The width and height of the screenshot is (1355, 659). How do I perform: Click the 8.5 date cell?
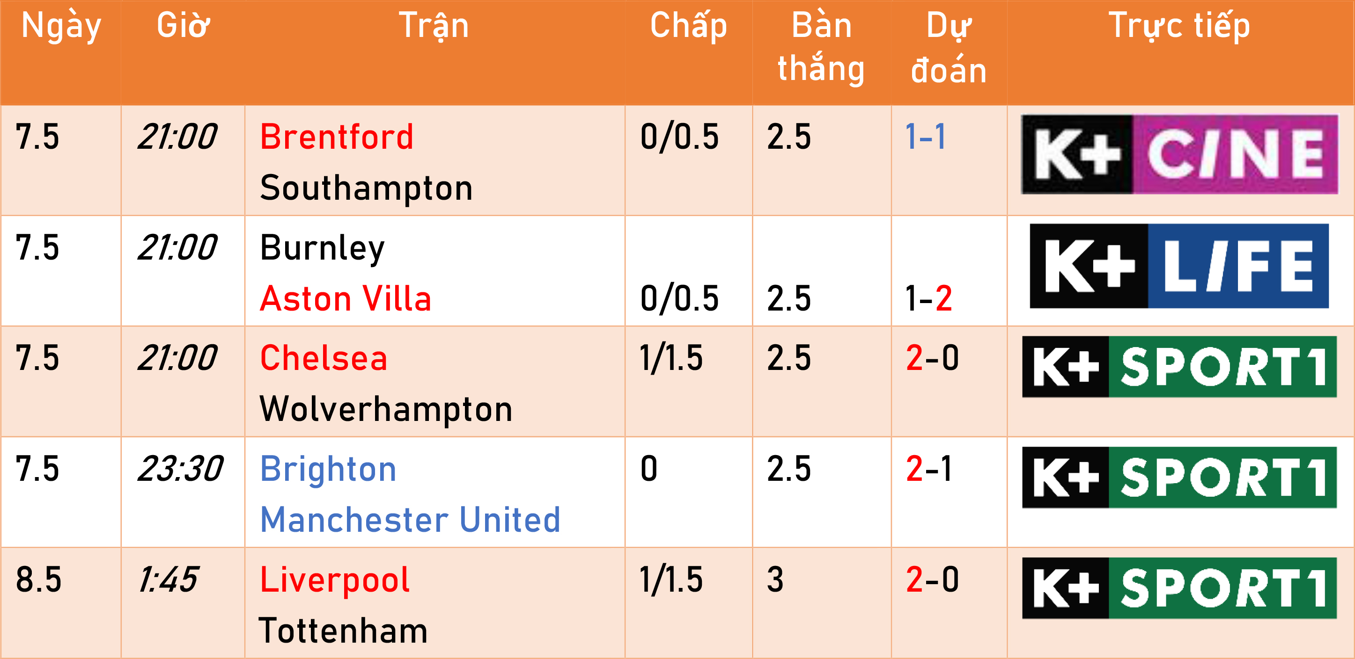point(38,579)
